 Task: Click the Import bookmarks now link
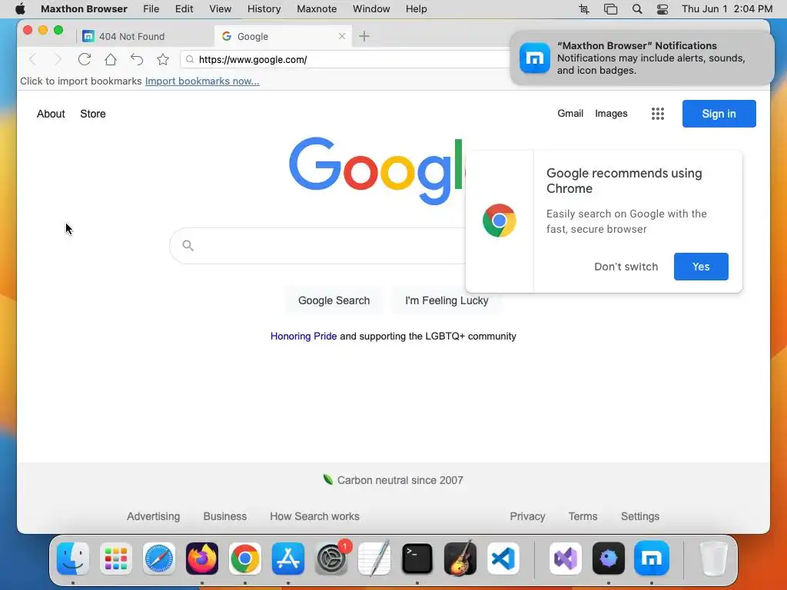pos(202,81)
